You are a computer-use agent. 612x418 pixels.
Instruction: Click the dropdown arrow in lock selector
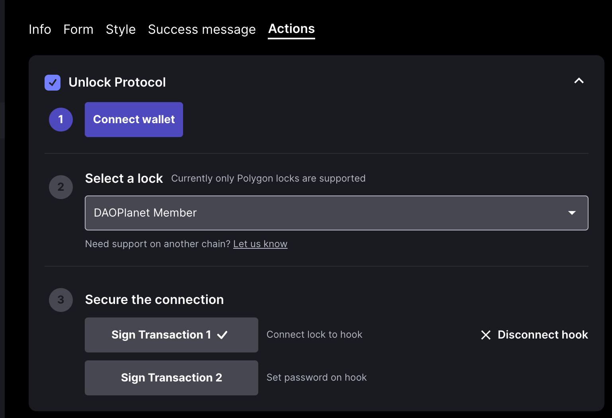pyautogui.click(x=572, y=213)
